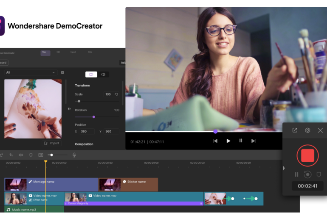The width and height of the screenshot is (327, 218).
Task: Click the purple preview progress handle
Action: click(215, 131)
